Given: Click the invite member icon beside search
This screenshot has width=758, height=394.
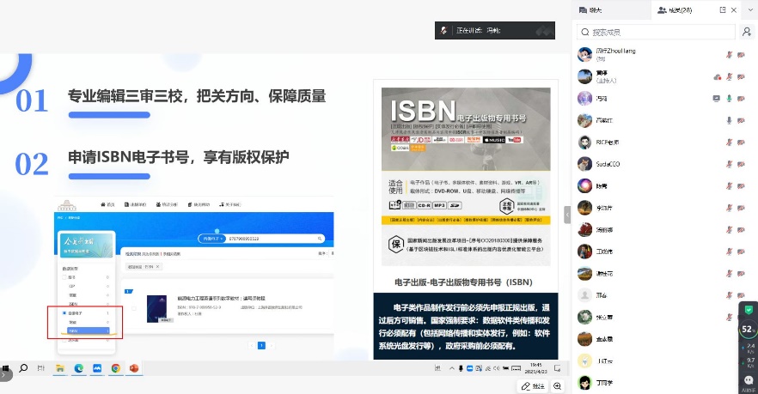Looking at the screenshot, I should (x=745, y=32).
